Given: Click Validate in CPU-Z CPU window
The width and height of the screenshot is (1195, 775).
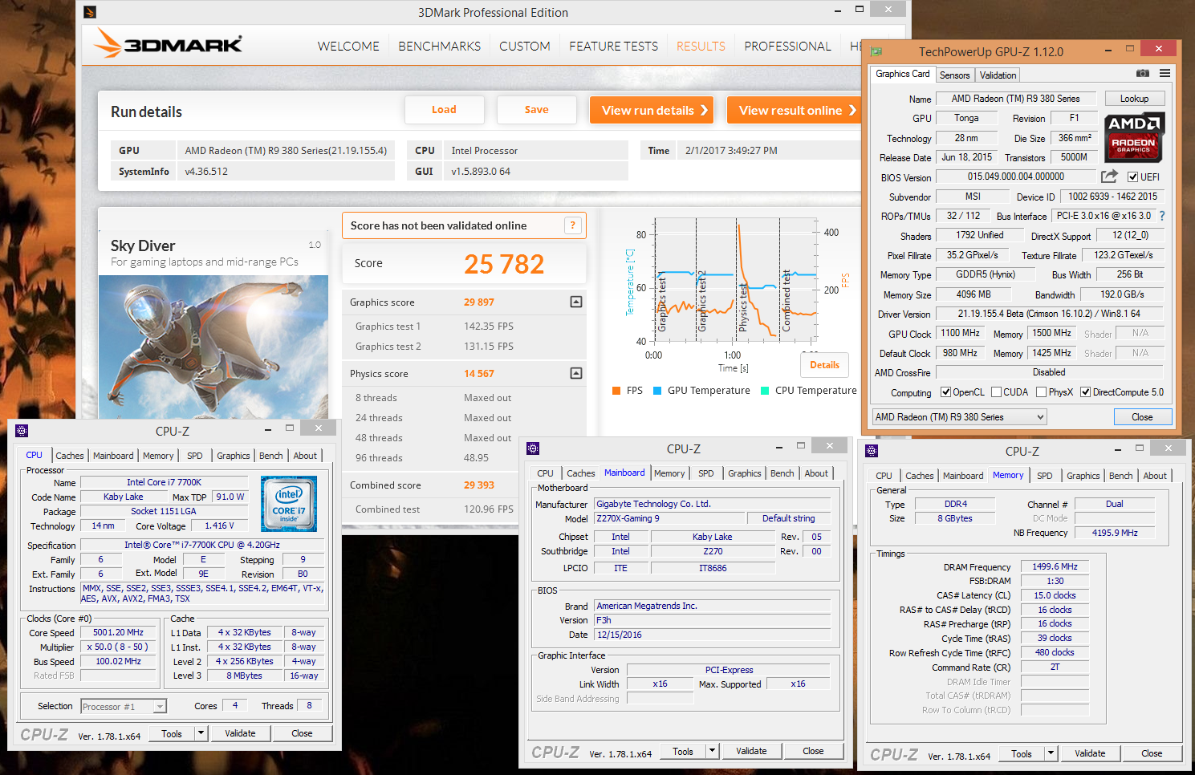Looking at the screenshot, I should (x=240, y=733).
